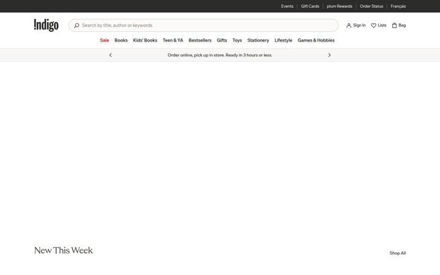Click the Lists text link
This screenshot has width=440, height=275.
pyautogui.click(x=382, y=25)
